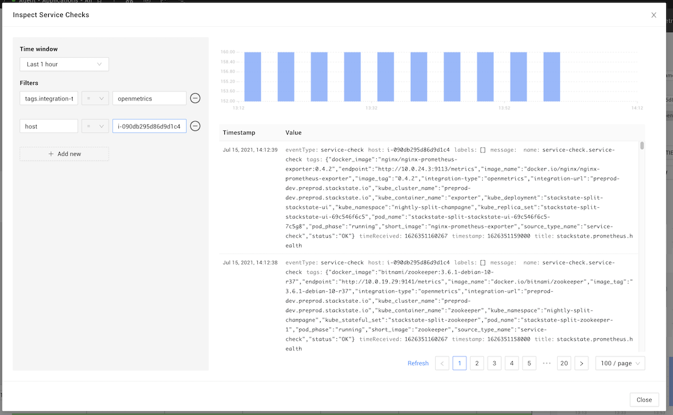
Task: Click the 14:12 axis label on chart
Action: (637, 108)
